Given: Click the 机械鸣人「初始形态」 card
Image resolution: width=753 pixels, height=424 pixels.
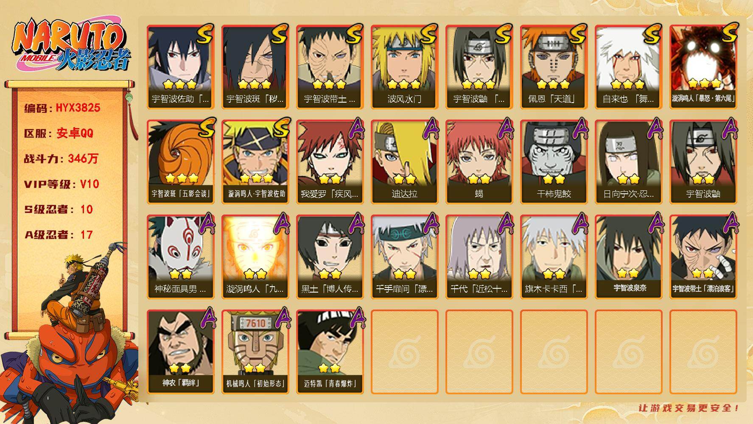Looking at the screenshot, I should point(255,352).
